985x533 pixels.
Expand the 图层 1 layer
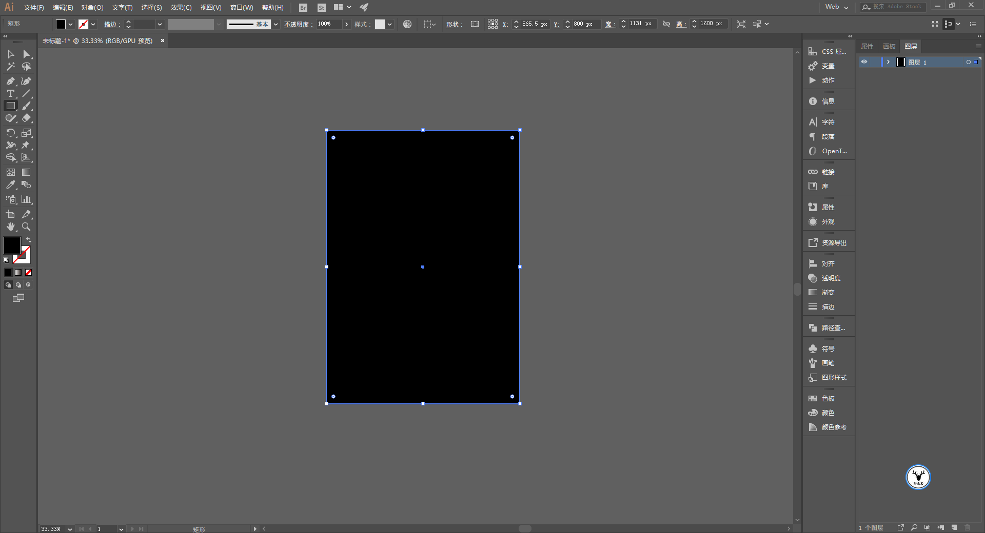pos(888,62)
